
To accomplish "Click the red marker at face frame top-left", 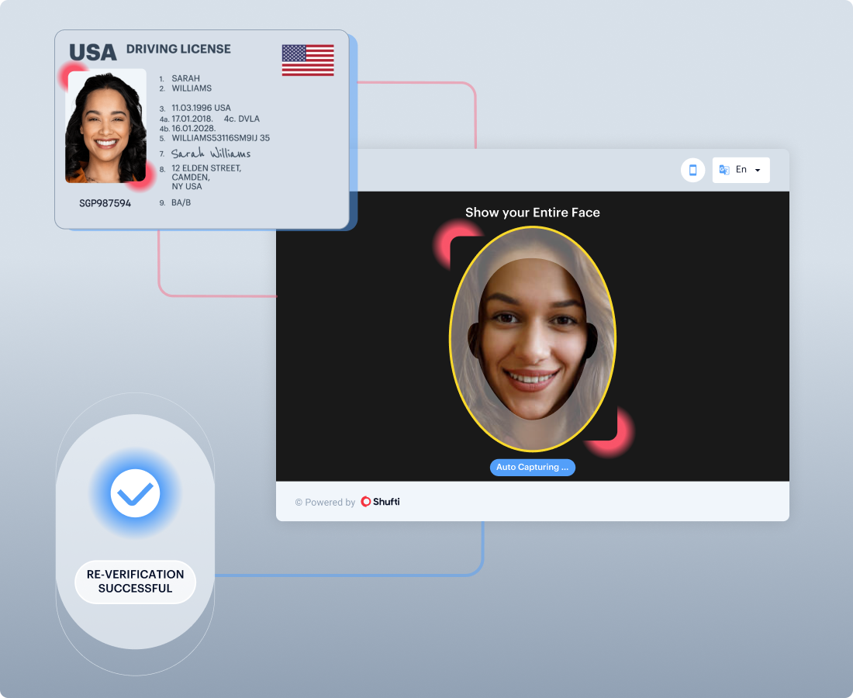I will tap(455, 244).
